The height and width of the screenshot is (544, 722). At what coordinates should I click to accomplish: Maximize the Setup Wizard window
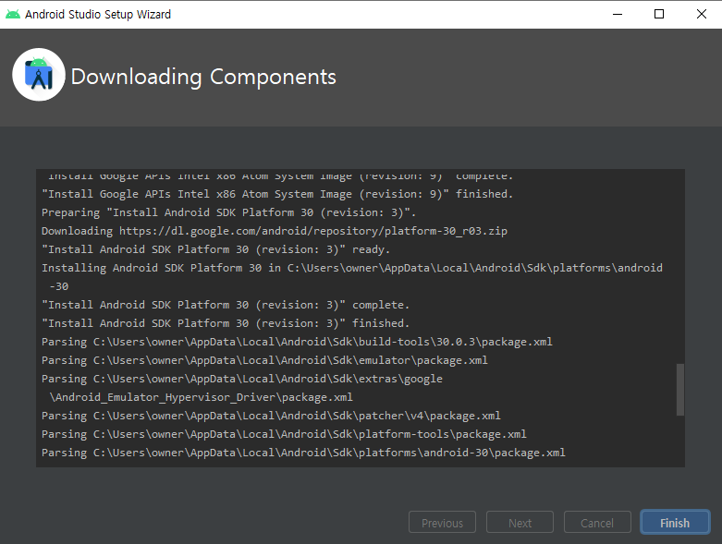coord(659,14)
